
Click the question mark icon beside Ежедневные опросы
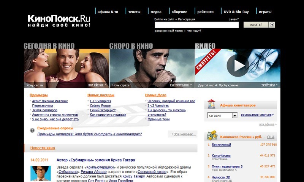32,130
